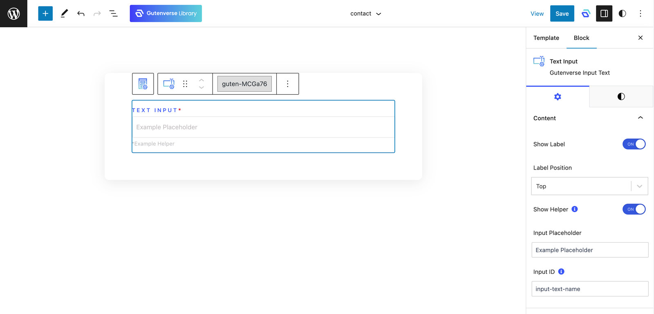Image resolution: width=654 pixels, height=314 pixels.
Task: Click the Text Input block type icon in toolbar
Action: click(x=169, y=84)
